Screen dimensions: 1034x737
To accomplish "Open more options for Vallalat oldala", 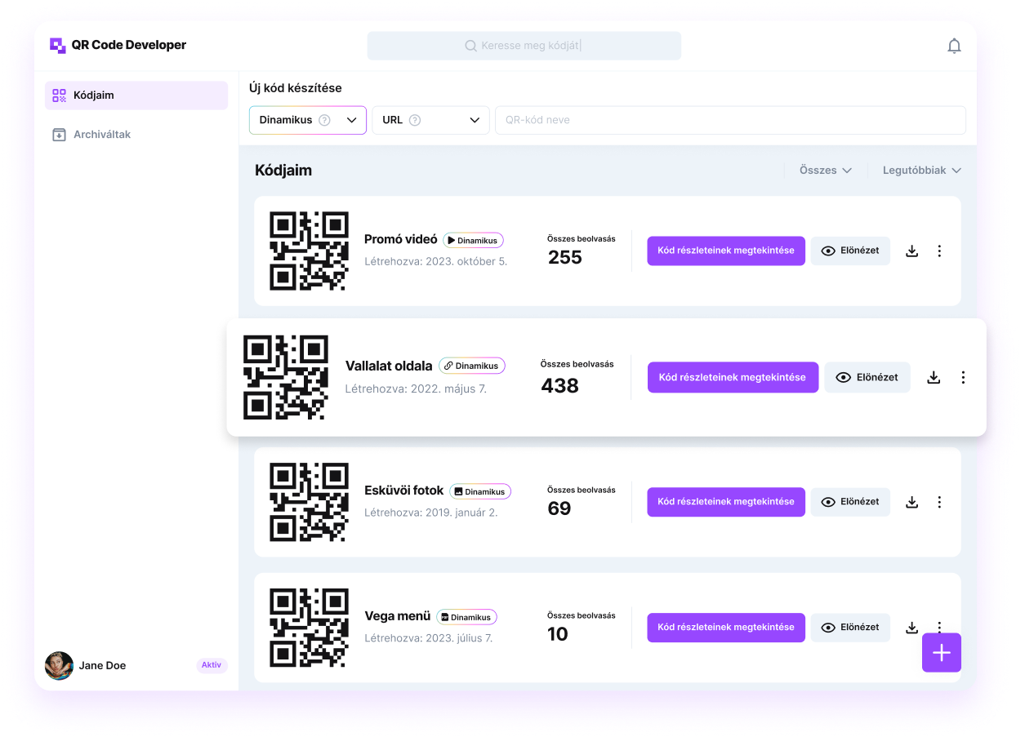I will click(963, 377).
